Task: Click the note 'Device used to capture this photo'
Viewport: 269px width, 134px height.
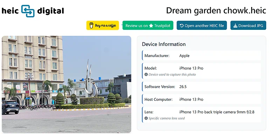Action: coord(172,75)
